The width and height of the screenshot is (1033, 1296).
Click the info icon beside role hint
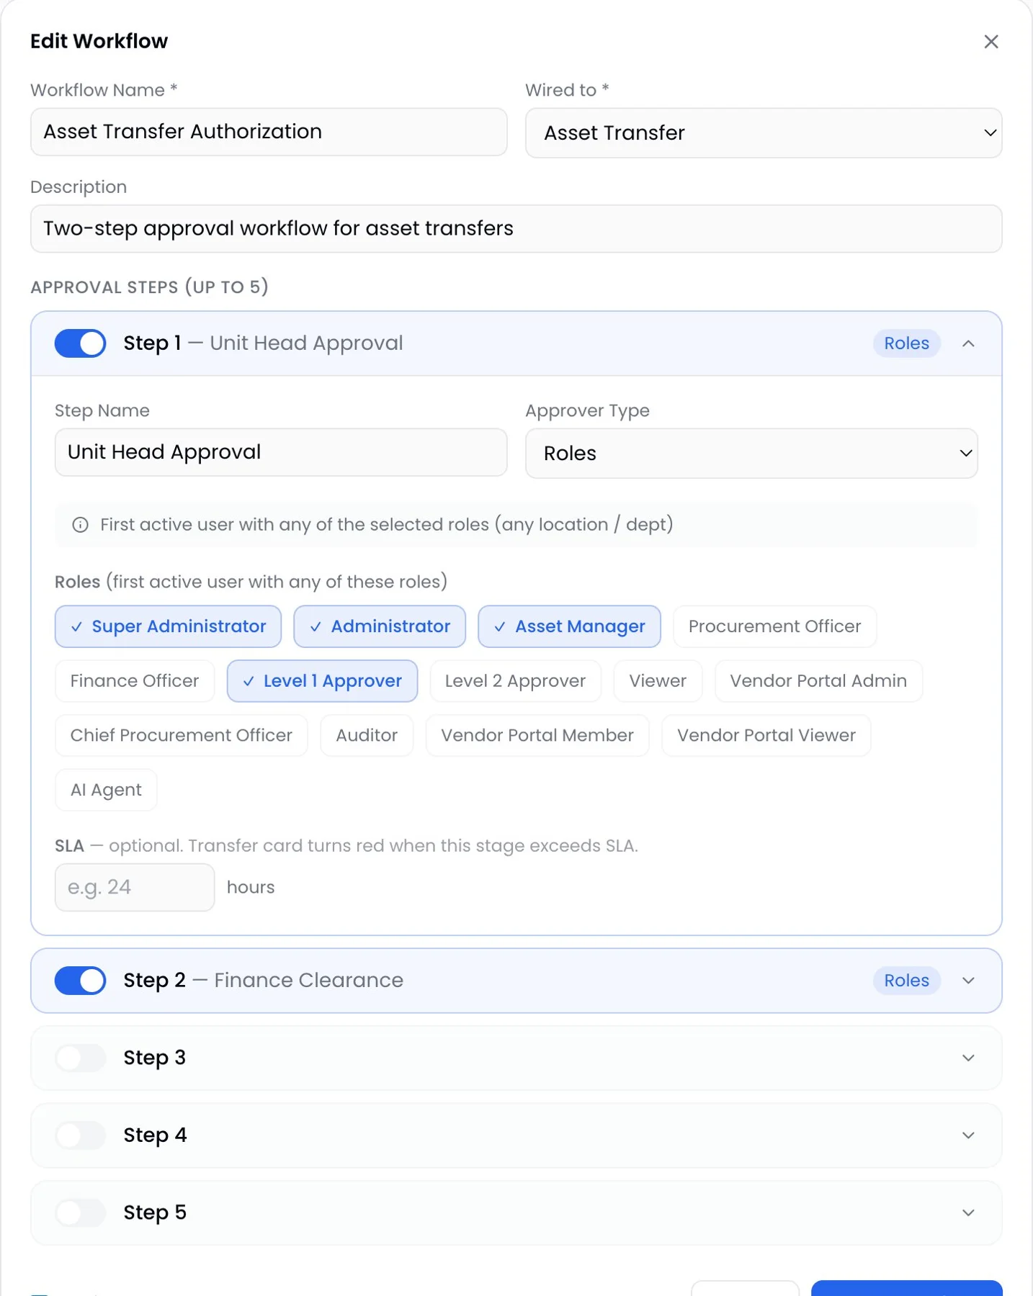click(x=81, y=525)
